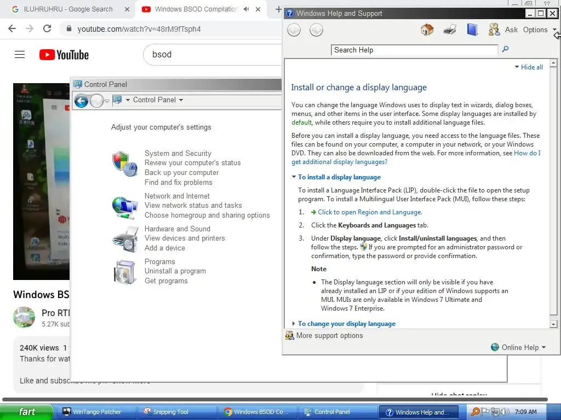Click Uninstall a program link
This screenshot has height=420, width=561.
[x=175, y=271]
